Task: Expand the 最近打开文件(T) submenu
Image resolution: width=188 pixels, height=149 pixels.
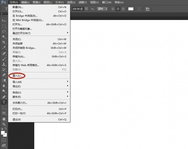Action: click(39, 33)
